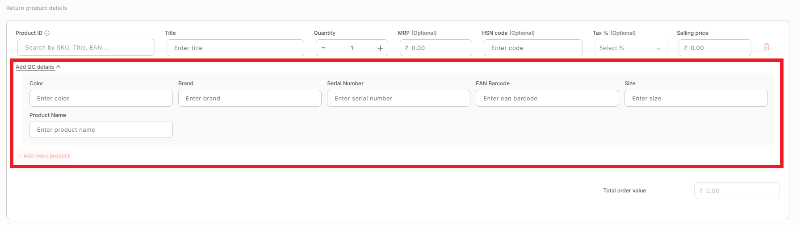
Task: Click the Product ID search field
Action: click(x=86, y=47)
